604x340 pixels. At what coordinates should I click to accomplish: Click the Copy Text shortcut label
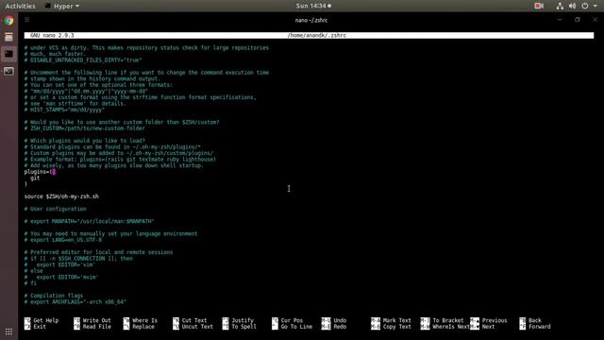pyautogui.click(x=396, y=327)
